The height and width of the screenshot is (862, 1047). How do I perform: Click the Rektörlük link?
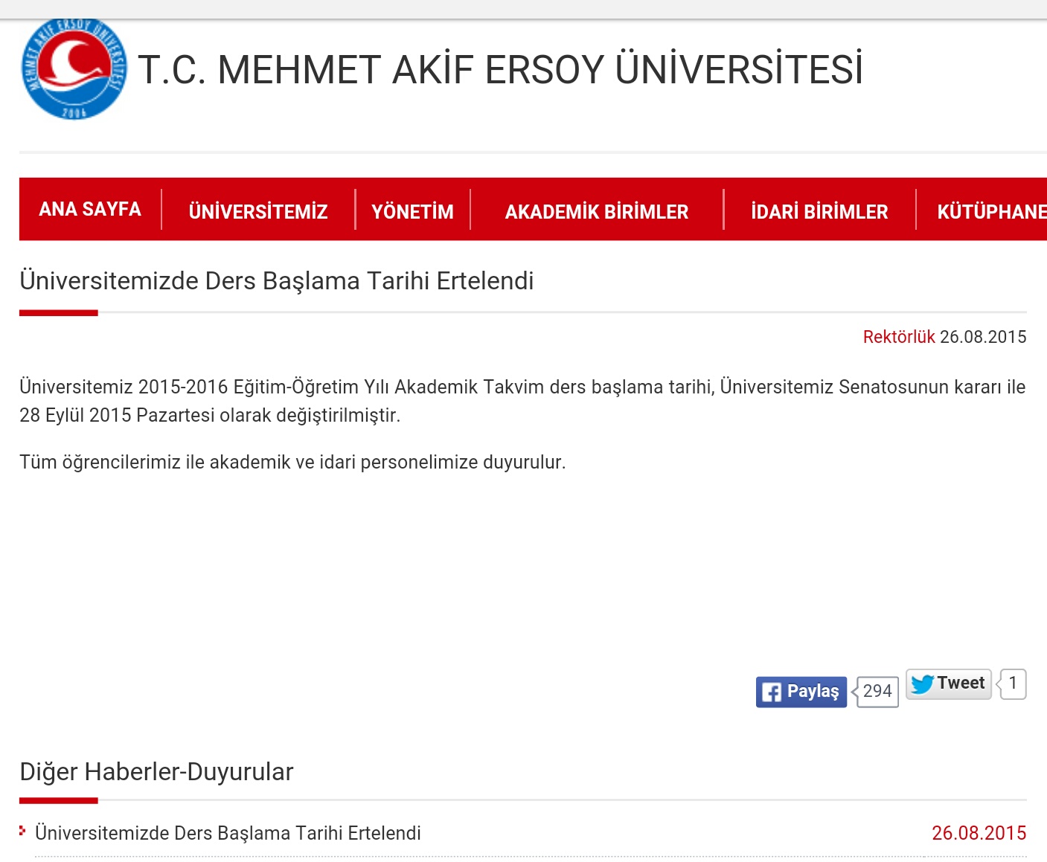(899, 337)
